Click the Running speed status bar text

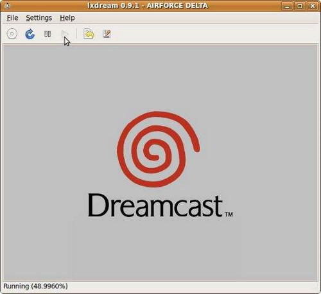pos(35,286)
